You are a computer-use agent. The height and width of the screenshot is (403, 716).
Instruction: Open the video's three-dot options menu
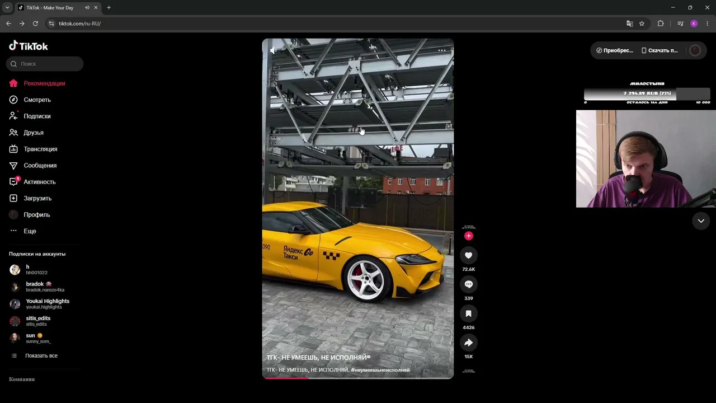[442, 50]
